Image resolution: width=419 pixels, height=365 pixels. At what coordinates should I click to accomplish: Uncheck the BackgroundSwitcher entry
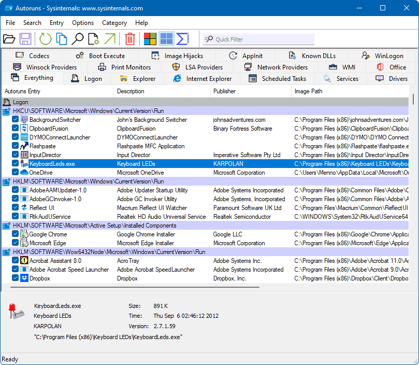click(15, 119)
